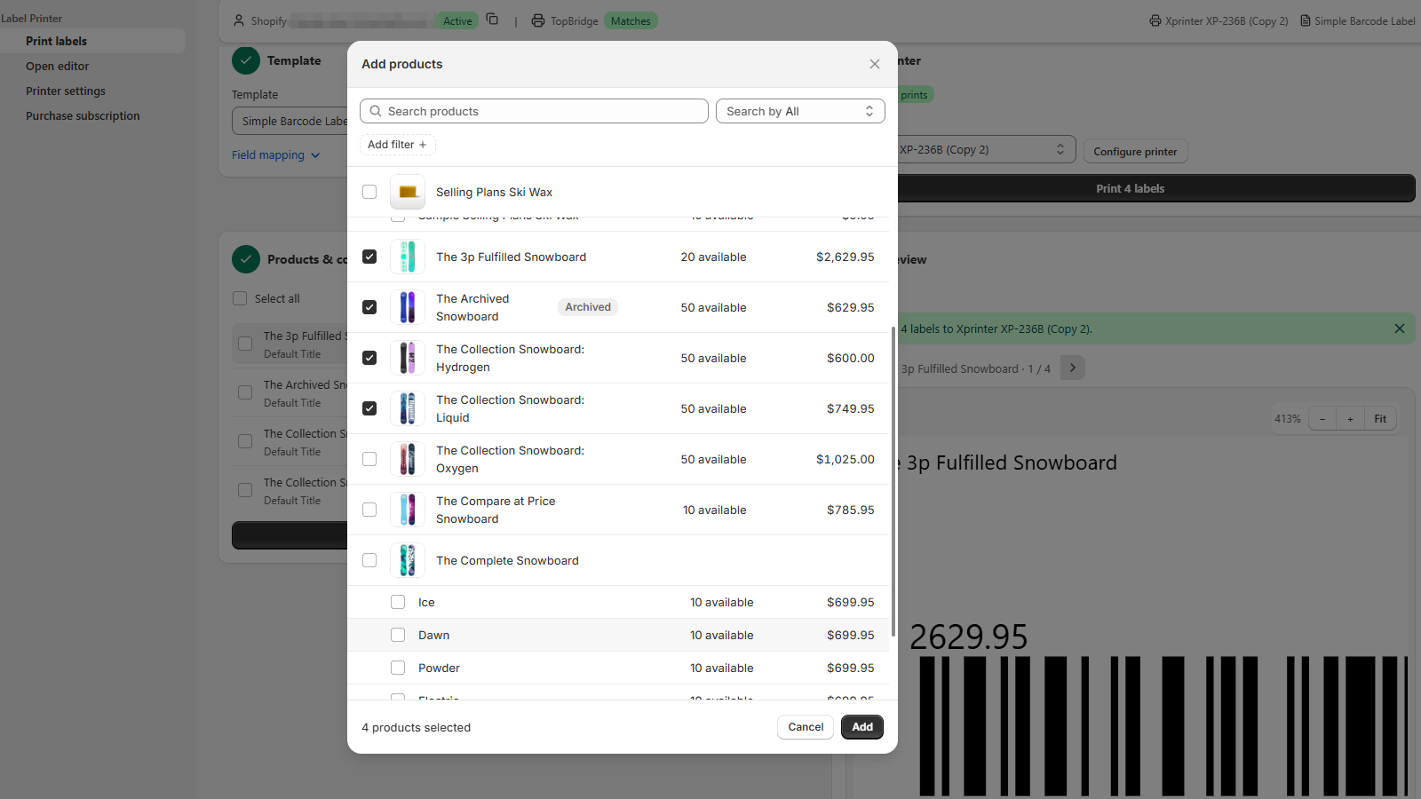The image size is (1421, 799).
Task: Open the Open editor sidebar item
Action: point(57,66)
